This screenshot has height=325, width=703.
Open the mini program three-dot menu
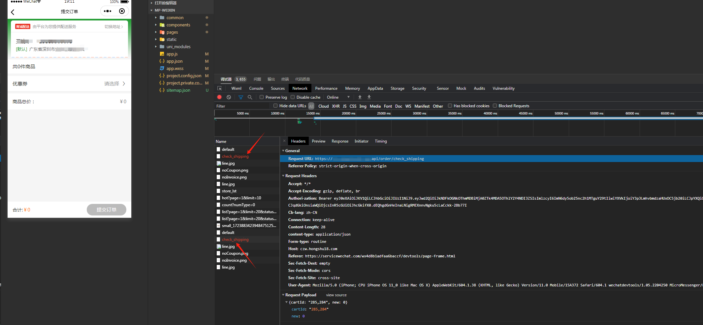(108, 11)
